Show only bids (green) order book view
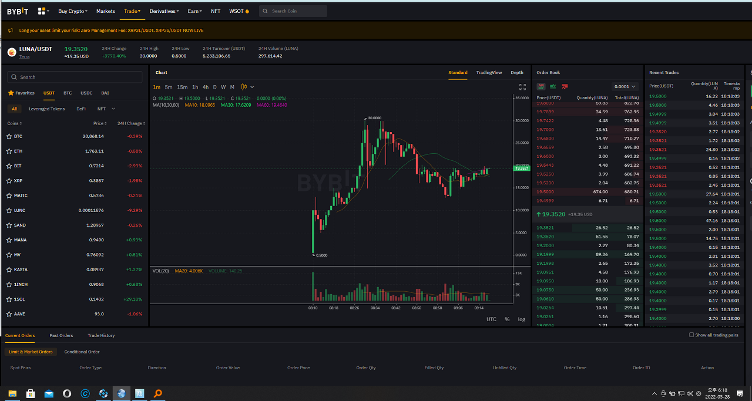This screenshot has width=752, height=401. coord(553,86)
